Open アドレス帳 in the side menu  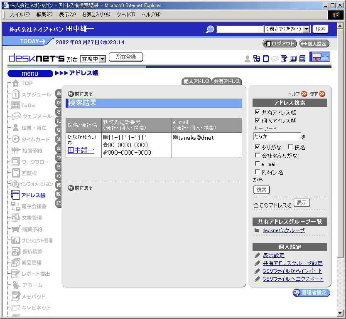[28, 195]
